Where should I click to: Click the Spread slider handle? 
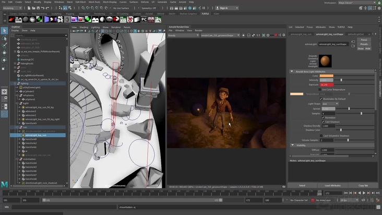[x=349, y=109]
